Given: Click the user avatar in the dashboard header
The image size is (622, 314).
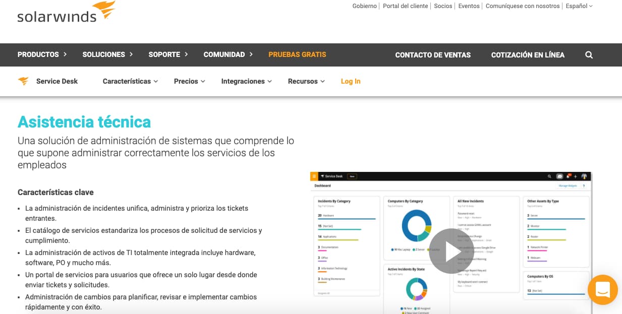Looking at the screenshot, I should (x=584, y=176).
